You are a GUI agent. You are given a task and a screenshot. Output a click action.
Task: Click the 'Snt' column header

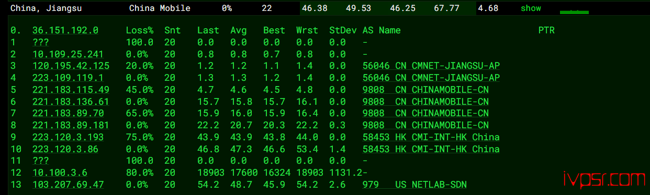172,30
